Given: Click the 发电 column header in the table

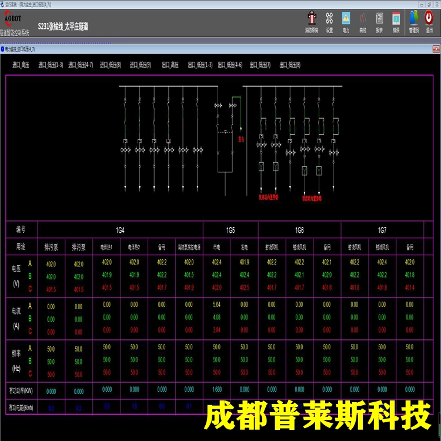Looking at the screenshot, I should [244, 247].
